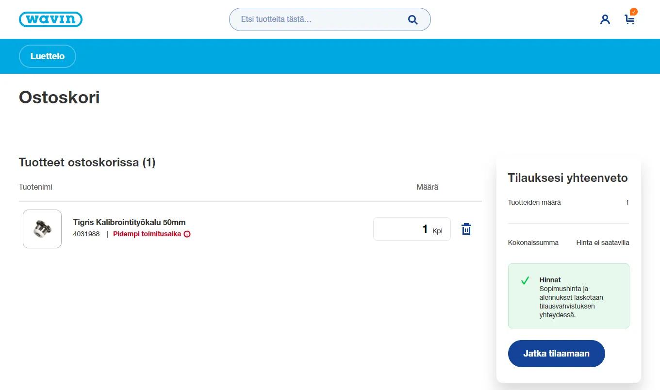The height and width of the screenshot is (390, 660).
Task: Delete Tigris Kalibrointityökalu with trash icon
Action: point(466,229)
